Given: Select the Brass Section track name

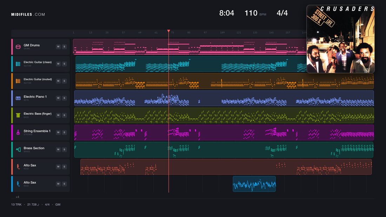Looking at the screenshot, I should point(34,148).
